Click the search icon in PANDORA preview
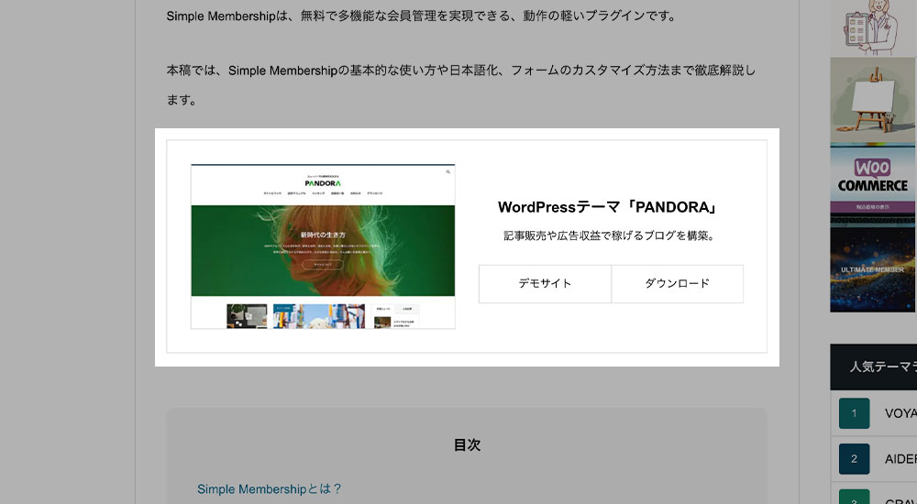Screen dimensions: 917x504 click(448, 172)
